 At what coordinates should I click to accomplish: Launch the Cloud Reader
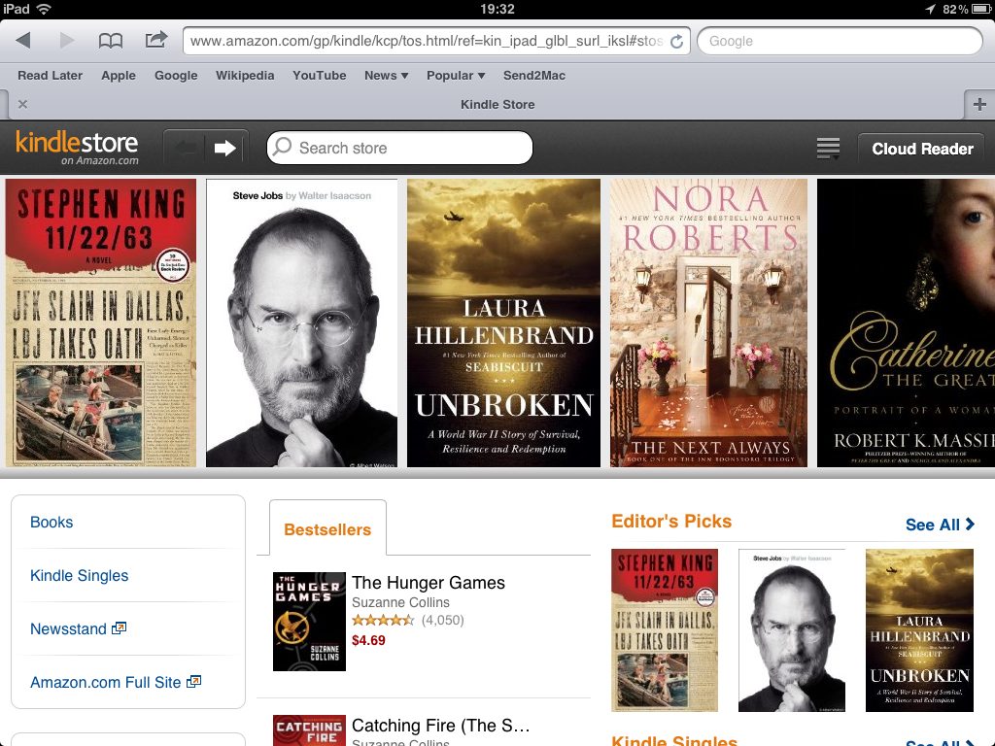[920, 149]
